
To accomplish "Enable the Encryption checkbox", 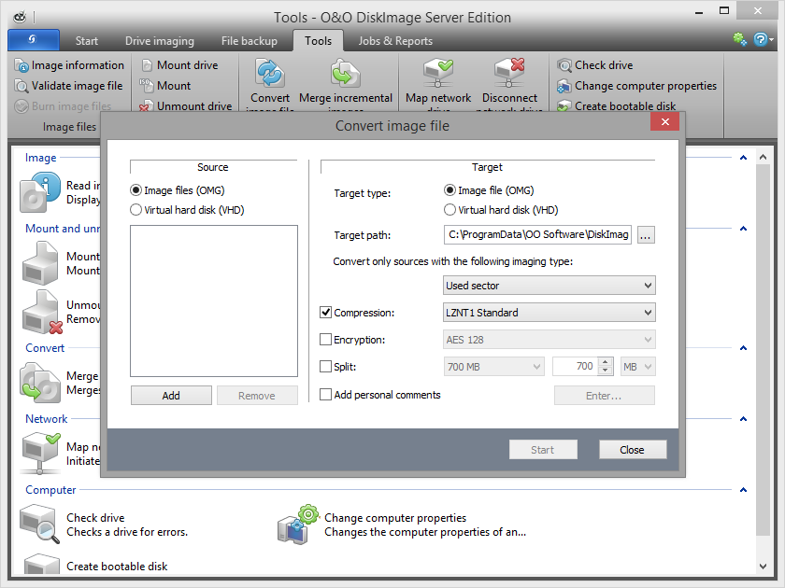I will 325,340.
